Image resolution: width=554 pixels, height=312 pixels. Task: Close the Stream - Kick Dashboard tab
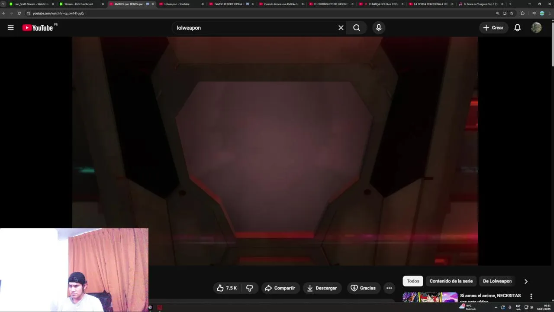point(103,4)
